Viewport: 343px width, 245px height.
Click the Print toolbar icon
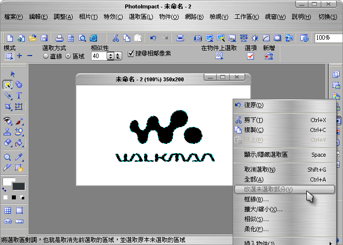point(59,38)
